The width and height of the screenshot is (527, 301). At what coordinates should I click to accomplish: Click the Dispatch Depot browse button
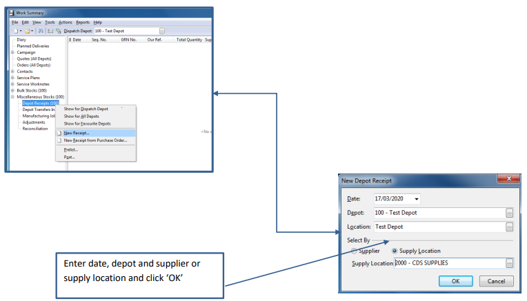pos(162,31)
